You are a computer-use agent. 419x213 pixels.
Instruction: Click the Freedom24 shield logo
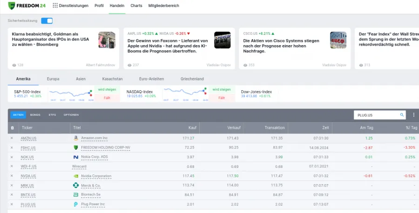[x=12, y=6]
